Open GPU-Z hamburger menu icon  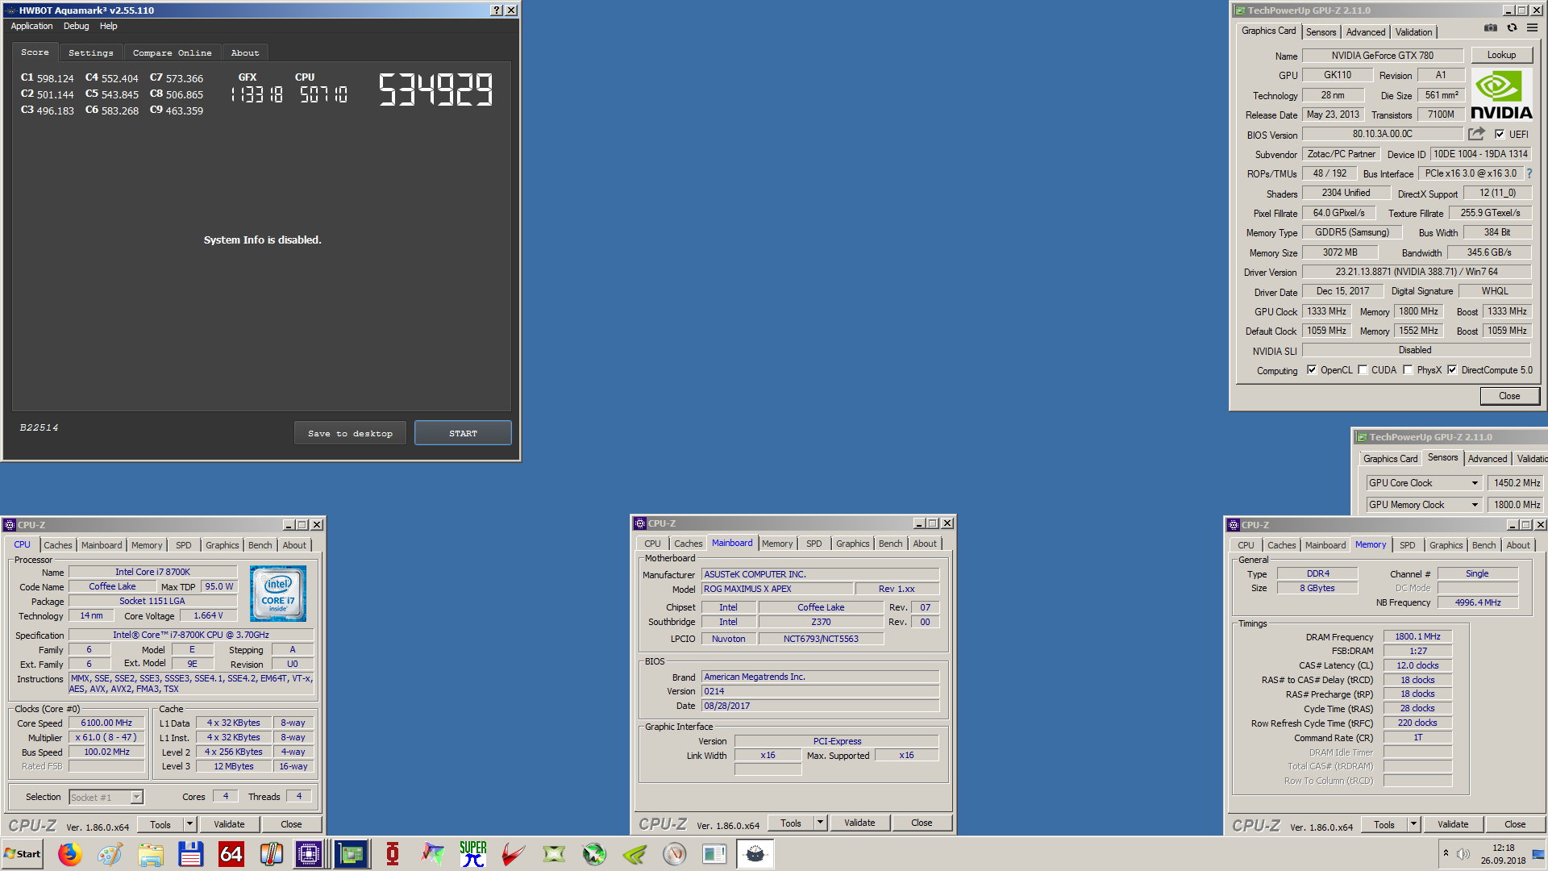coord(1532,28)
